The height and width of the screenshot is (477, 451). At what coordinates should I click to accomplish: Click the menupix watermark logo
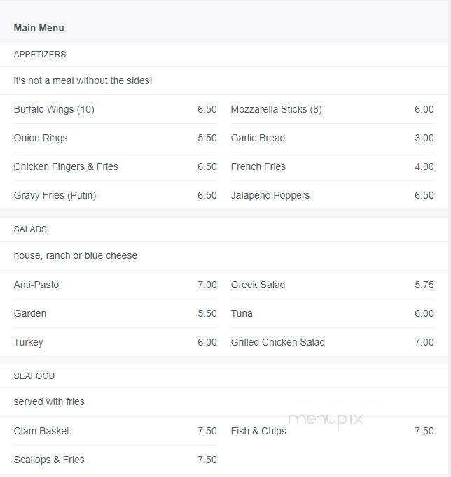326,420
